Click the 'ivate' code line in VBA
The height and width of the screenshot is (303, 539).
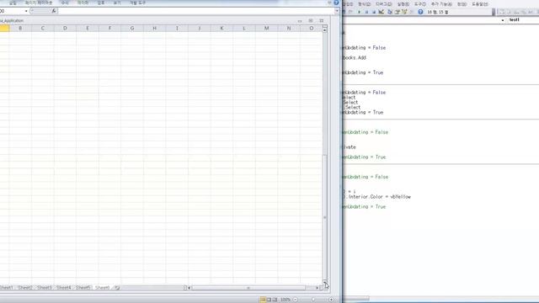point(350,147)
